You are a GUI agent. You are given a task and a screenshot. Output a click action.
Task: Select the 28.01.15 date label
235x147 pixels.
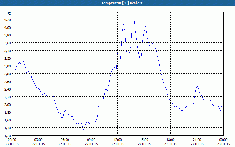223,144
